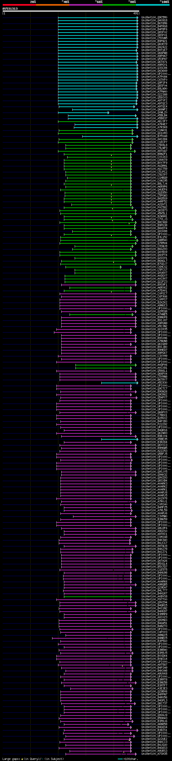Click UniRef100_B9T1E7 label

pos(154,50)
